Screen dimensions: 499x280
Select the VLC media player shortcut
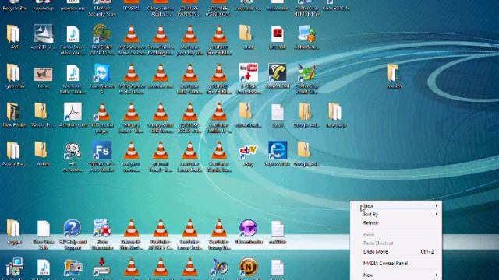(x=102, y=112)
